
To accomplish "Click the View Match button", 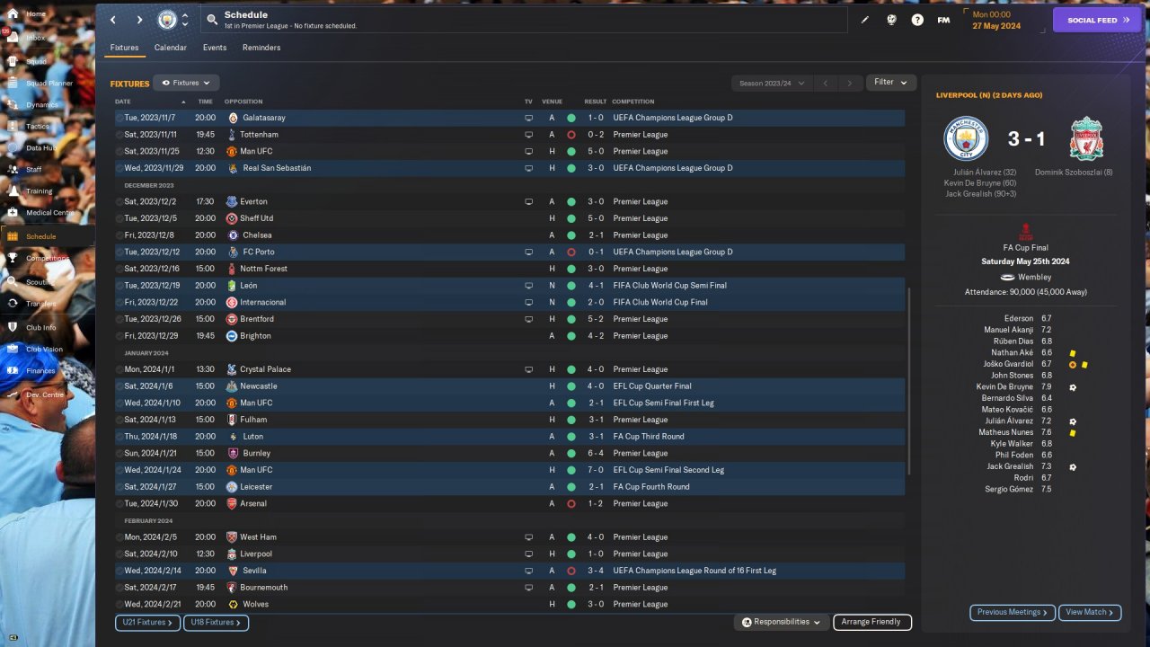I will coord(1090,612).
